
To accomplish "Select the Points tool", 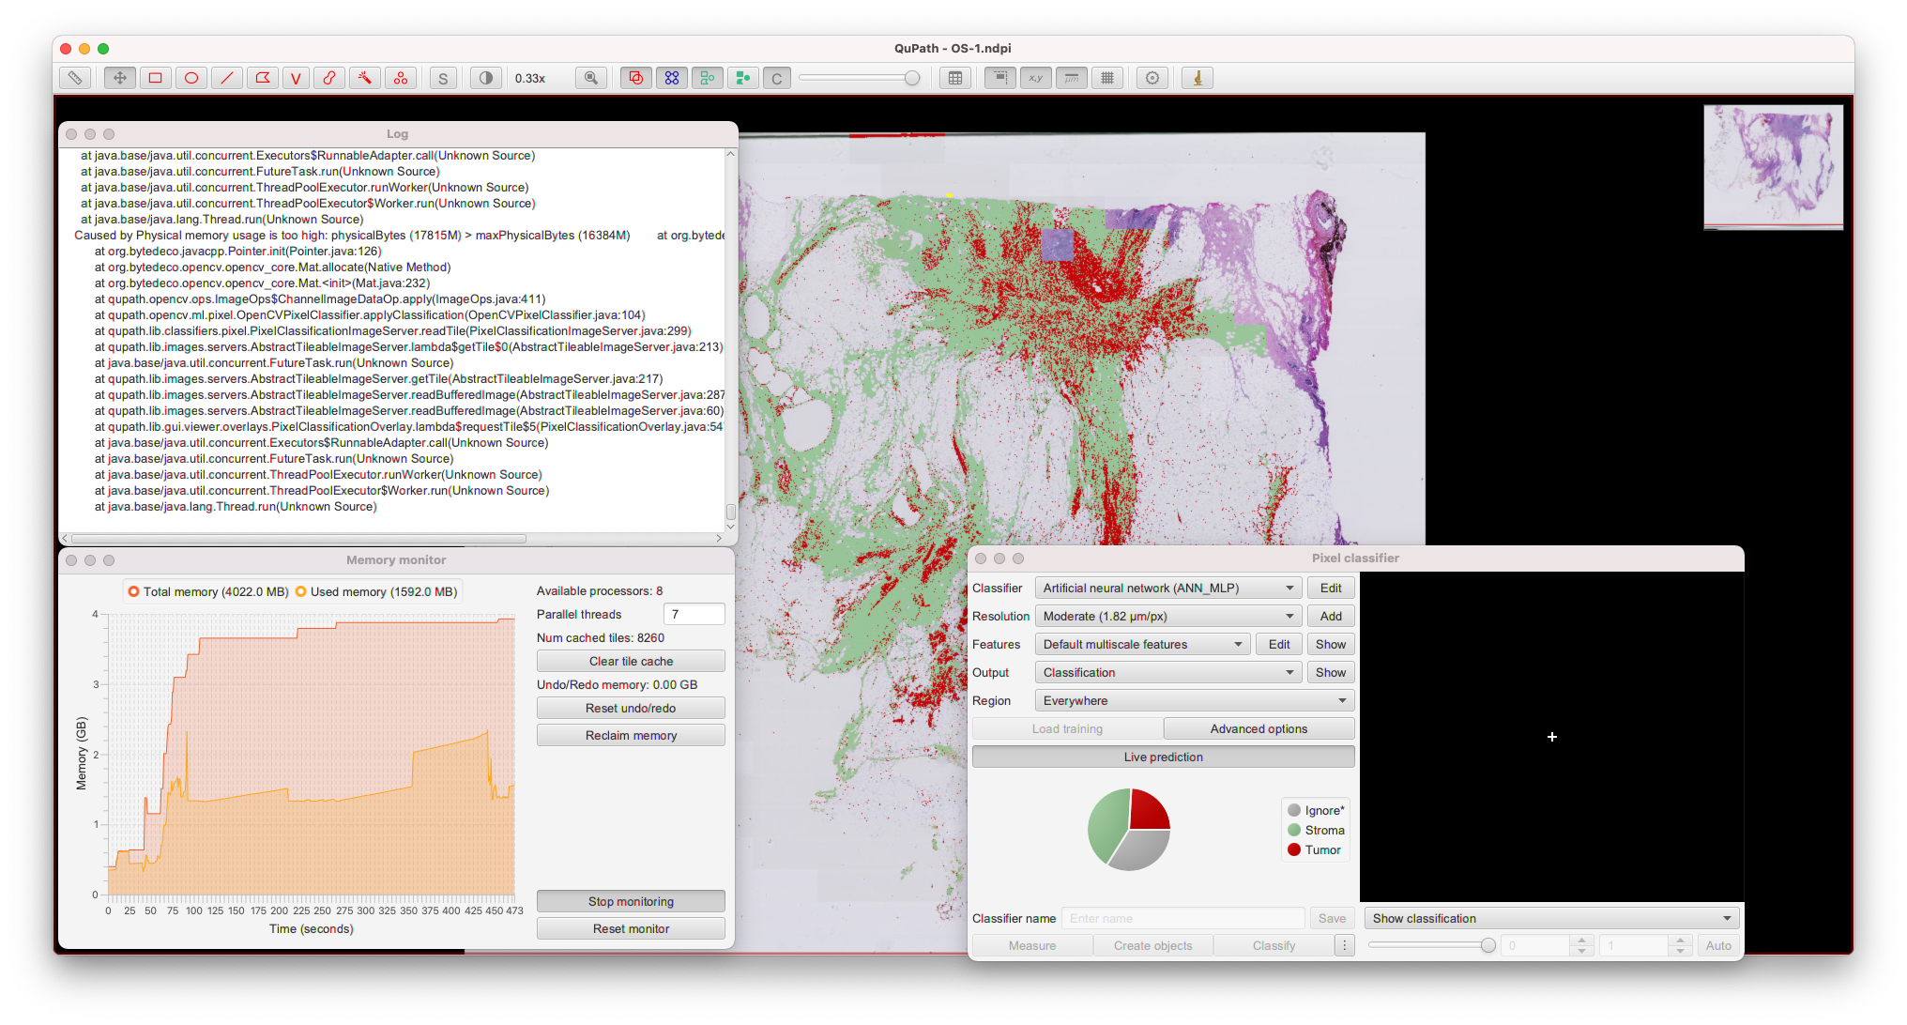I will pyautogui.click(x=401, y=78).
